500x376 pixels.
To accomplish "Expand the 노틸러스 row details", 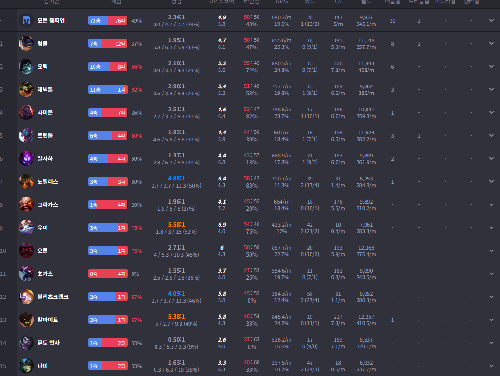I will [x=492, y=182].
